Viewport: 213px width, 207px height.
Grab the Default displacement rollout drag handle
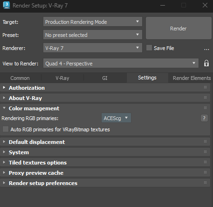[x=205, y=142]
